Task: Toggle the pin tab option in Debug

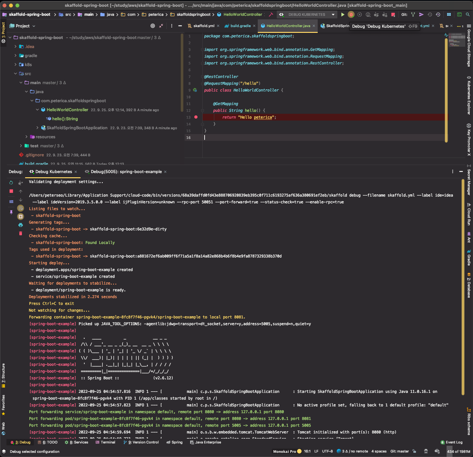Action: click(11, 212)
